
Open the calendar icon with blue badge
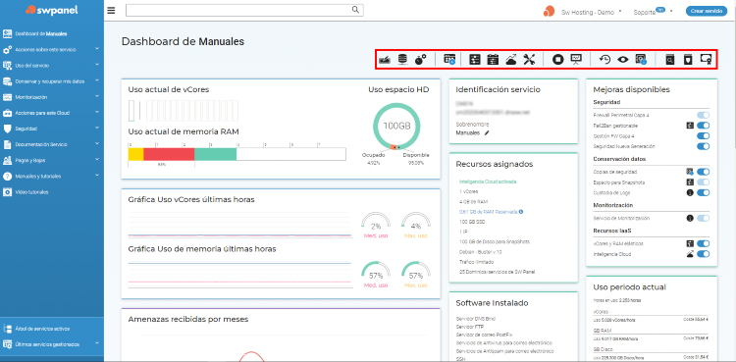coord(449,59)
